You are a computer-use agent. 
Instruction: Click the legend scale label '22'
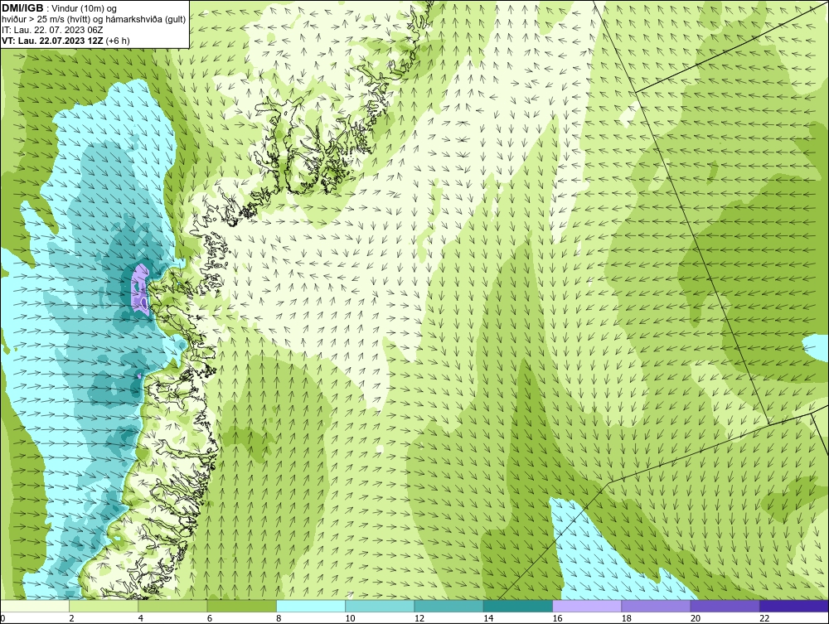pos(764,619)
